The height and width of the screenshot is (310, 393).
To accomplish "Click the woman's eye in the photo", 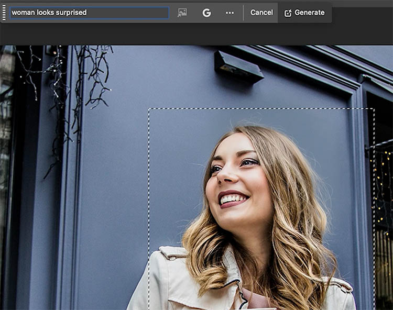I will coord(249,162).
